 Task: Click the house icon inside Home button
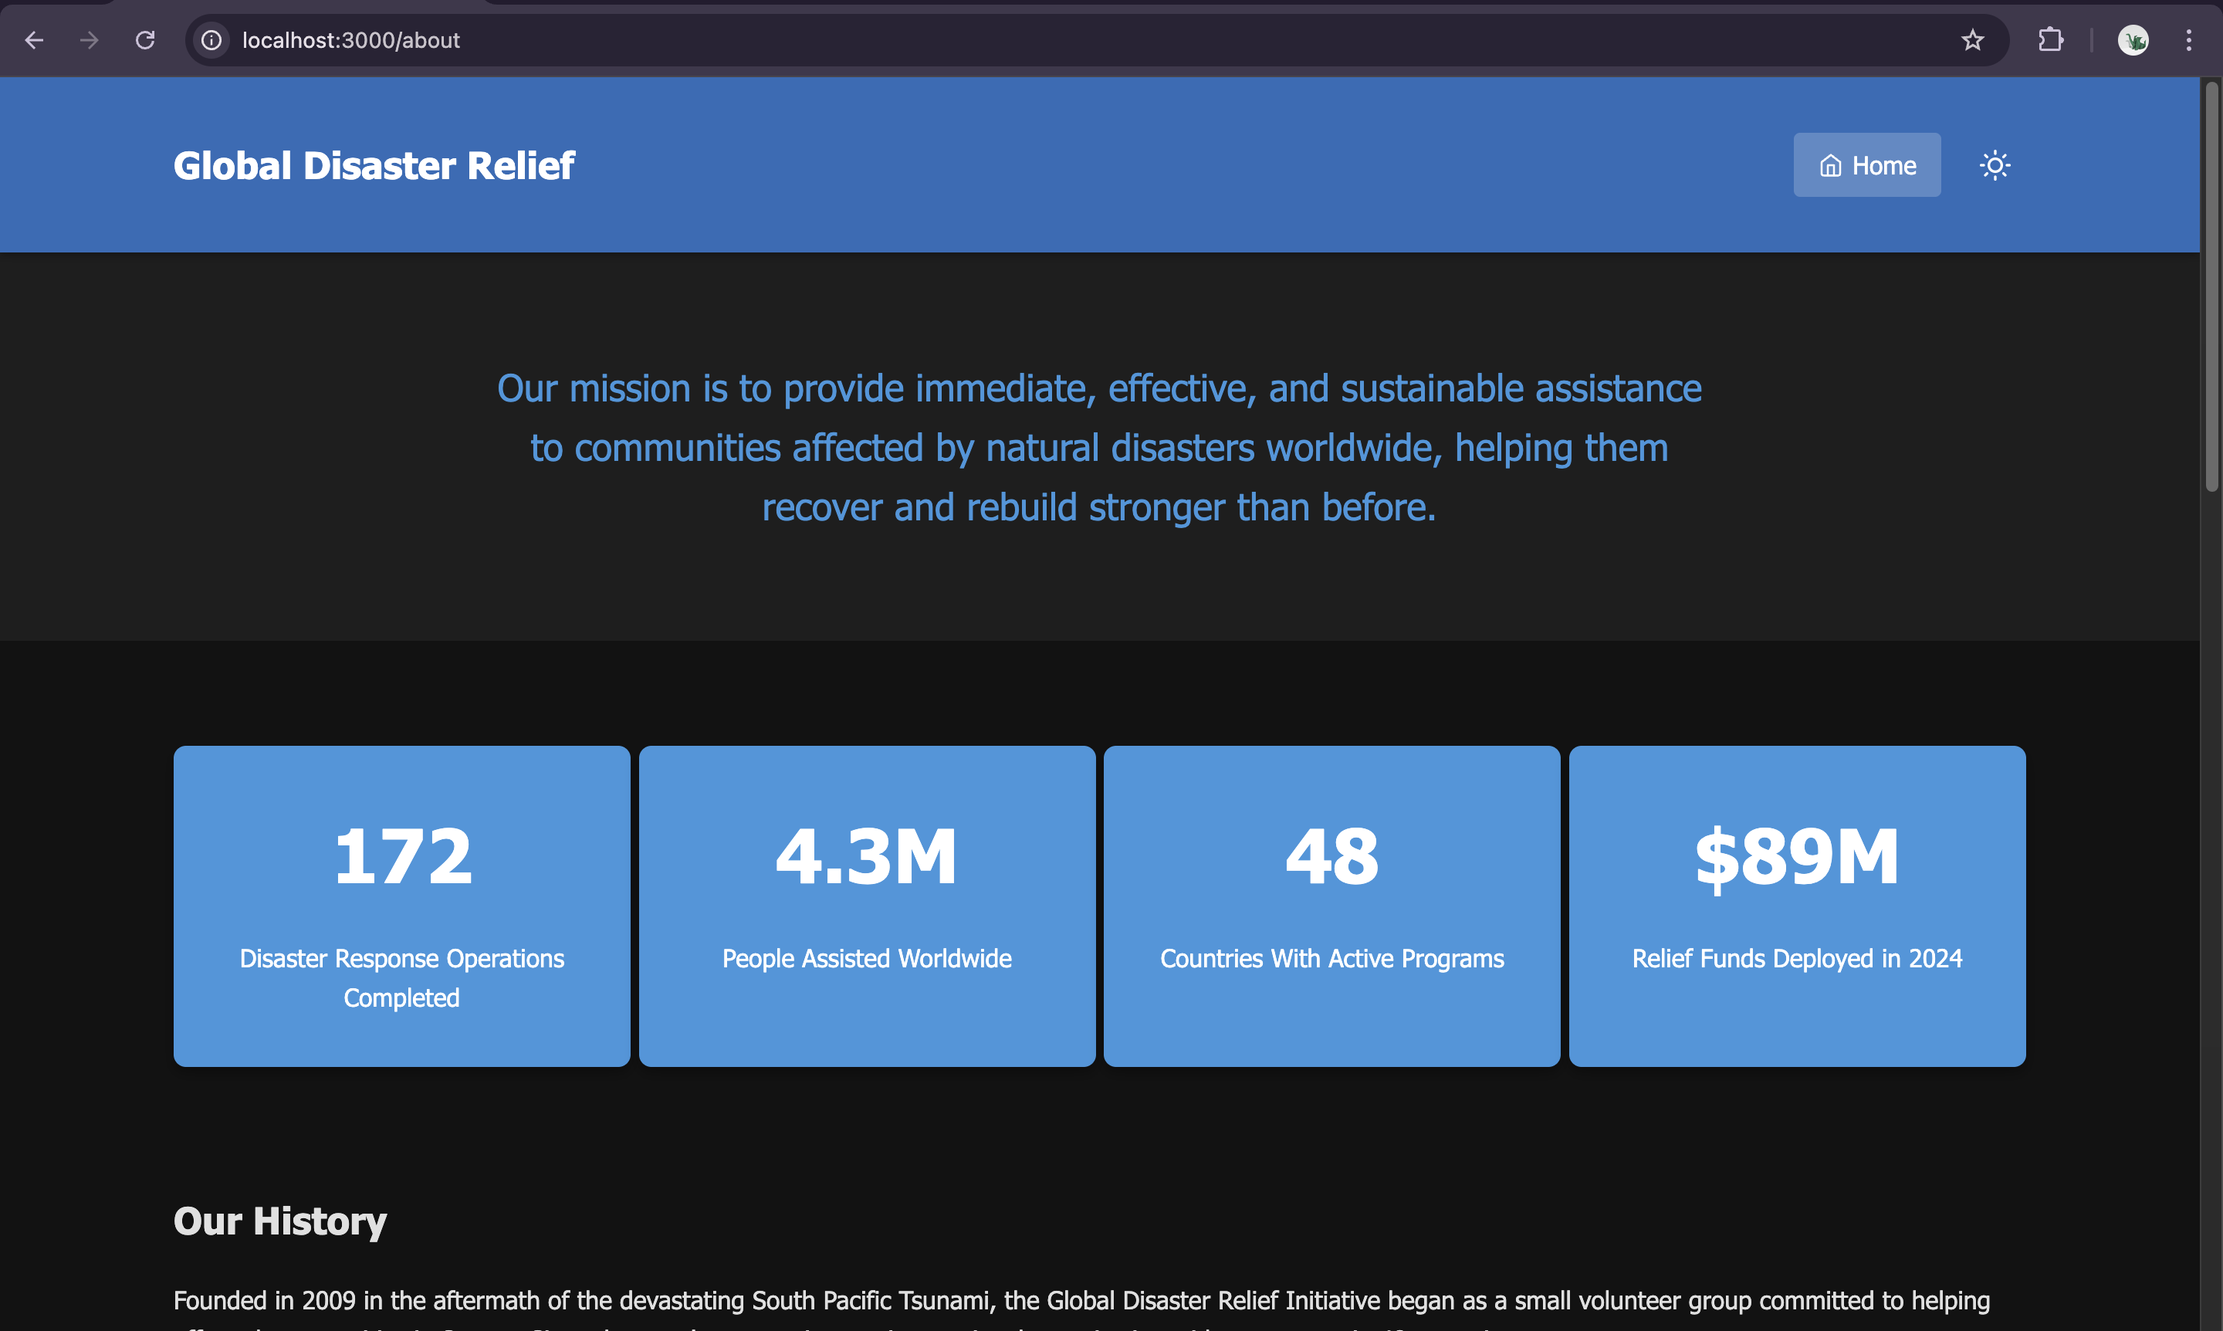[1830, 166]
